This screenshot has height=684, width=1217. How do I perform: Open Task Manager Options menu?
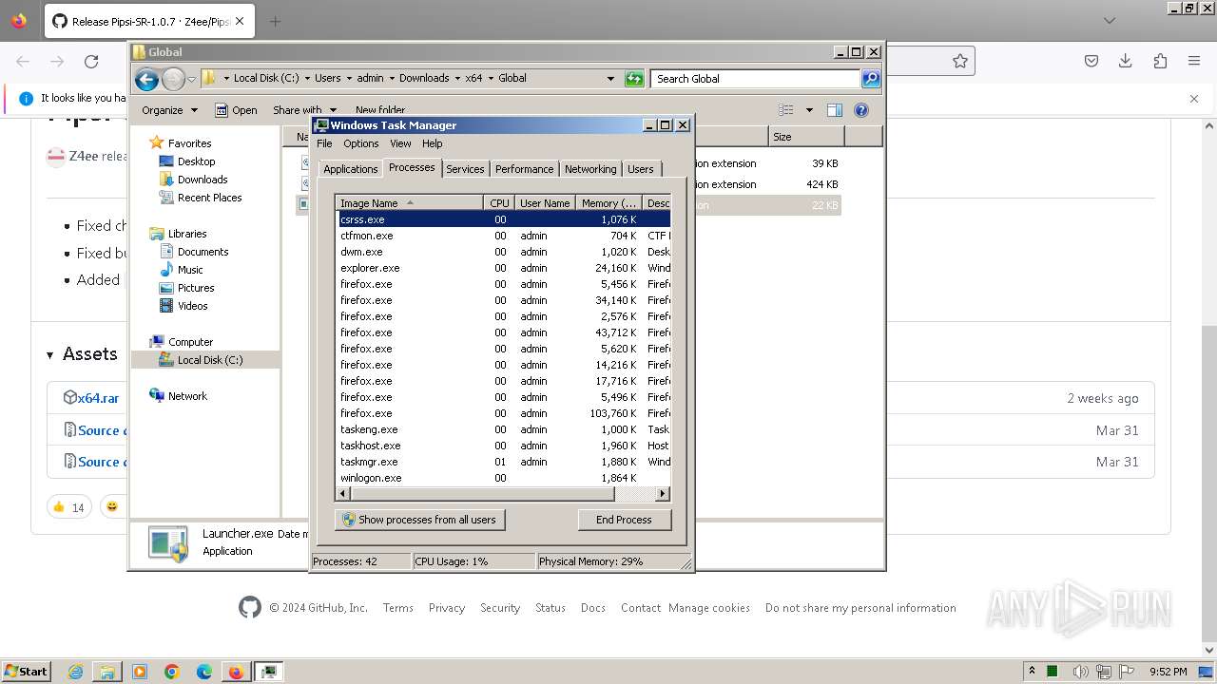point(361,143)
